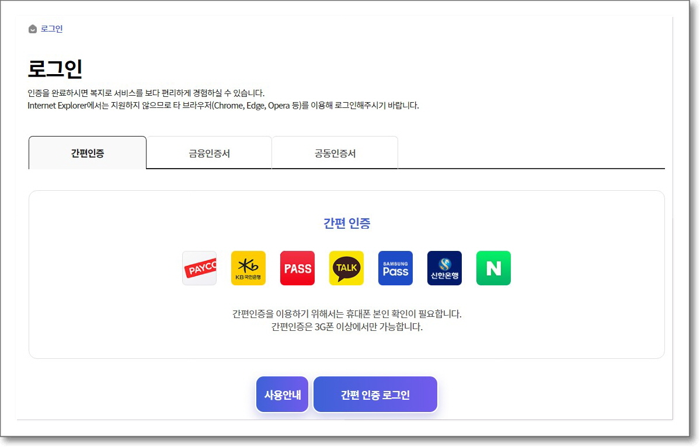Viewport: 700px width, 447px height.
Task: Click the large 로그인 page heading
Action: (55, 69)
